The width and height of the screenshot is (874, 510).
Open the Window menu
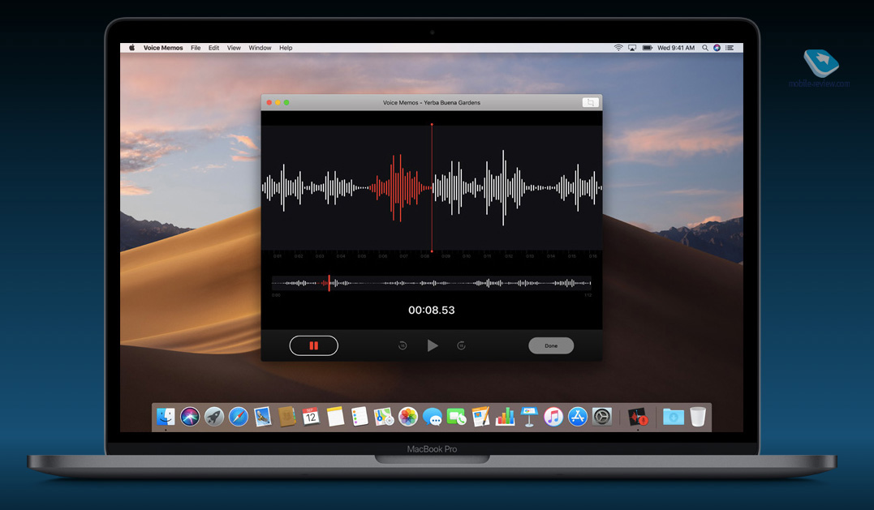pos(260,48)
